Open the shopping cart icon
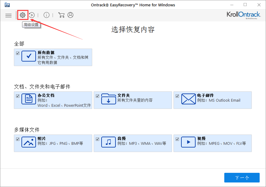Image resolution: width=266 pixels, height=187 pixels. coord(61,15)
